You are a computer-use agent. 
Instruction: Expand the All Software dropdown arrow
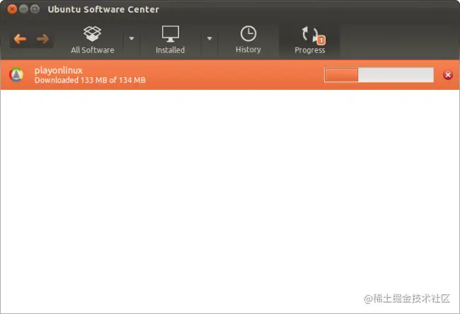(132, 38)
